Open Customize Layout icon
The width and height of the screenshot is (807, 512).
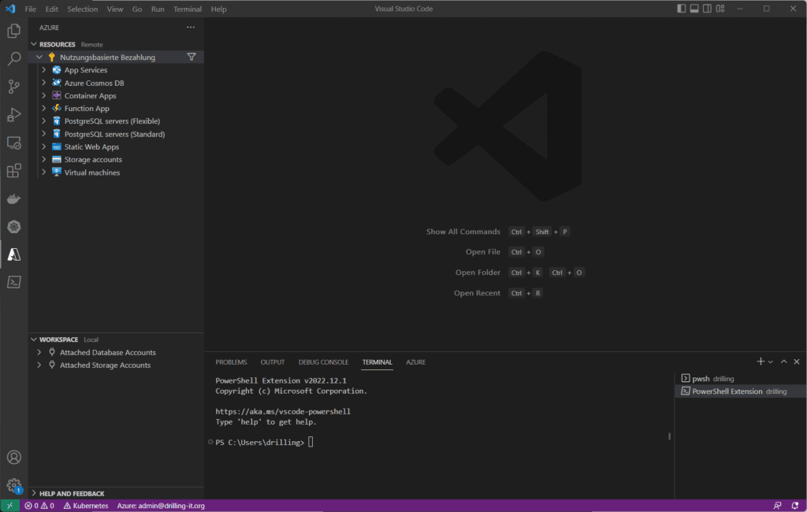pos(720,9)
